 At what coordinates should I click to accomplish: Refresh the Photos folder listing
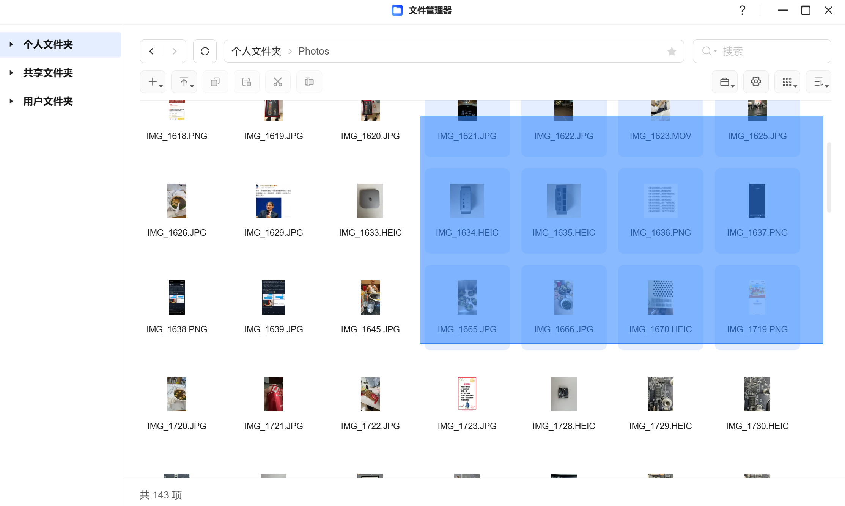tap(205, 51)
